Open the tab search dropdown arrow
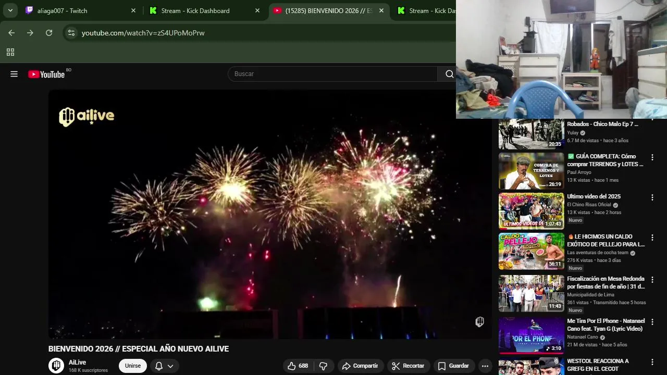The height and width of the screenshot is (375, 667). [10, 10]
